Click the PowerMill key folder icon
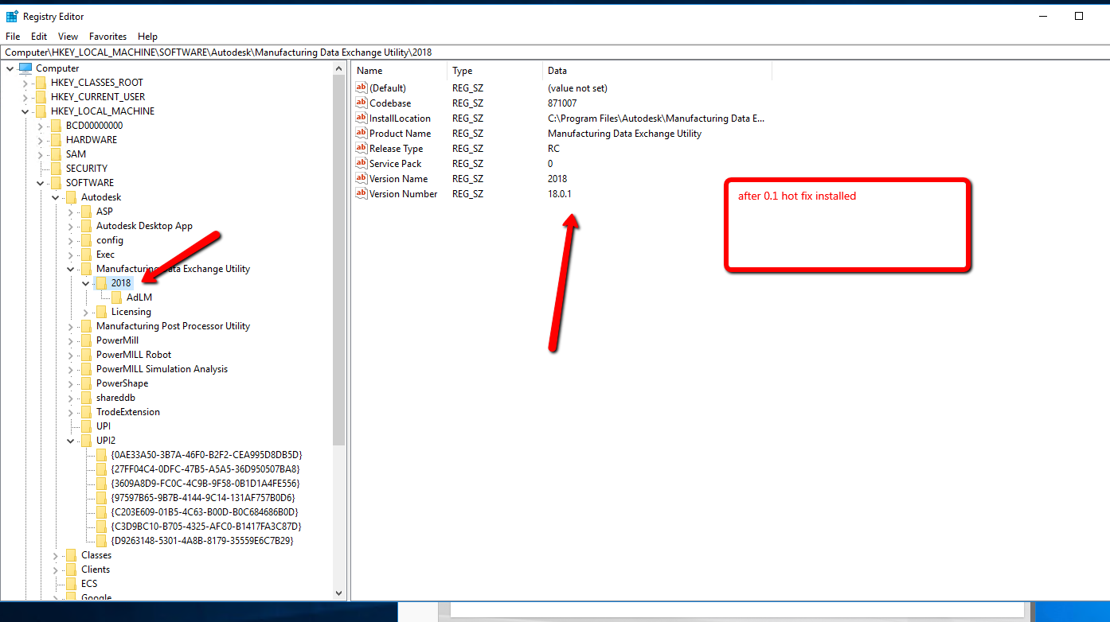 tap(85, 340)
